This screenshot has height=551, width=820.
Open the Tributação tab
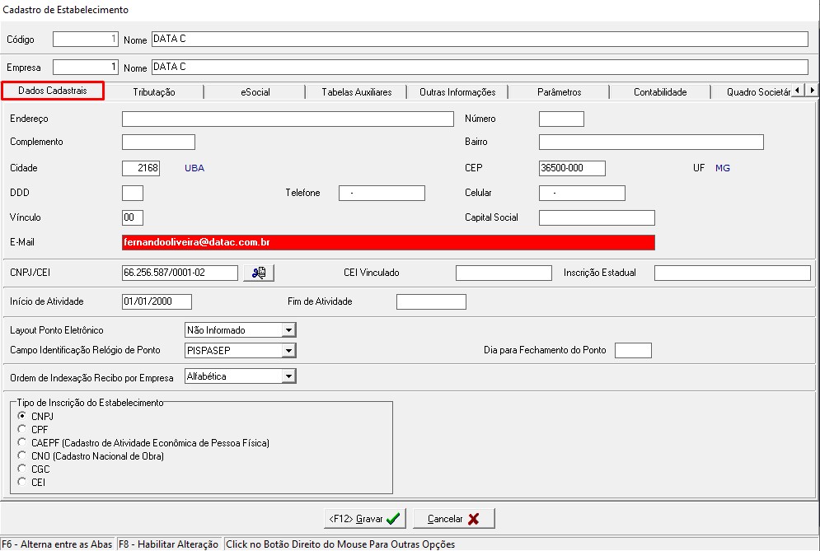[x=154, y=92]
